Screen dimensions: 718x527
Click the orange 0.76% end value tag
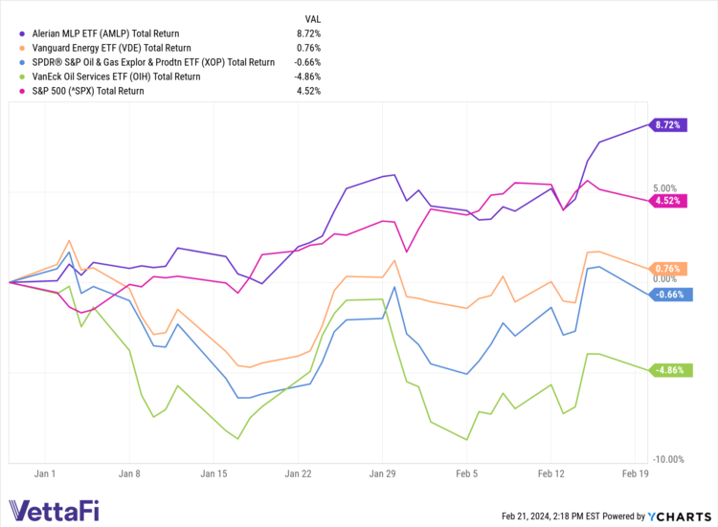tap(668, 269)
